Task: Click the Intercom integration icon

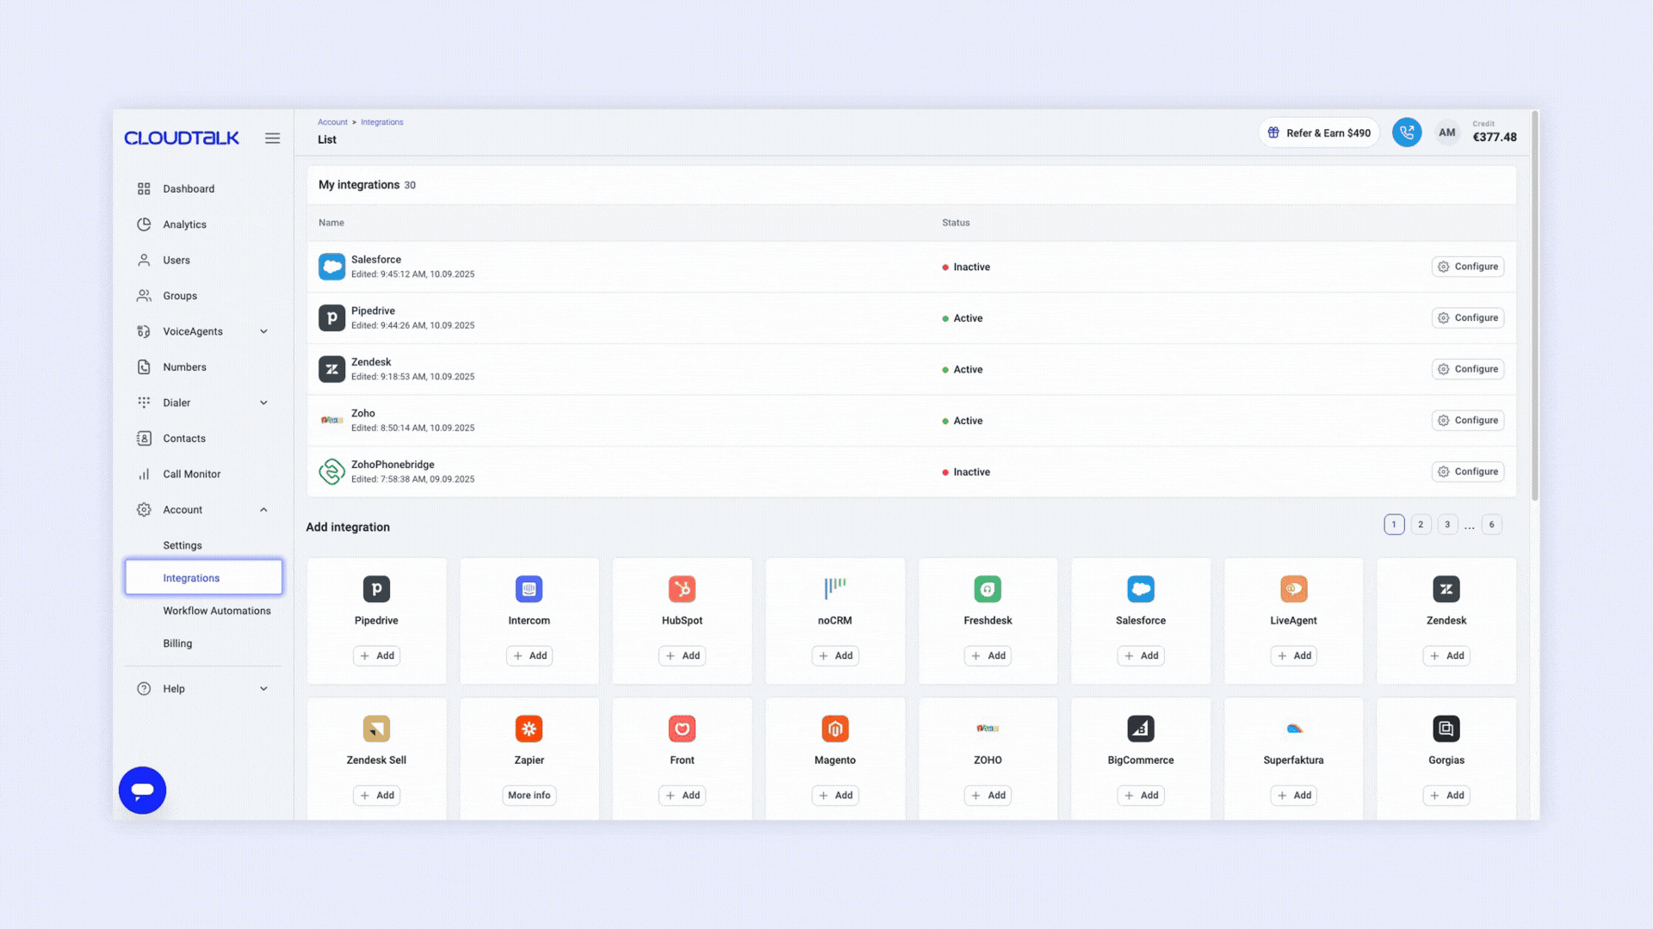Action: pos(529,589)
